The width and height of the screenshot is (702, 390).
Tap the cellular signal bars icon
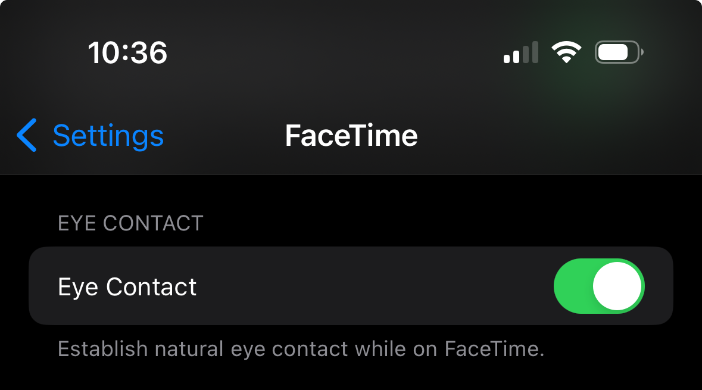click(521, 52)
